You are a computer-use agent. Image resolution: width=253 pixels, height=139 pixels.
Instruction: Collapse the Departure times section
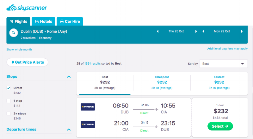point(69,130)
